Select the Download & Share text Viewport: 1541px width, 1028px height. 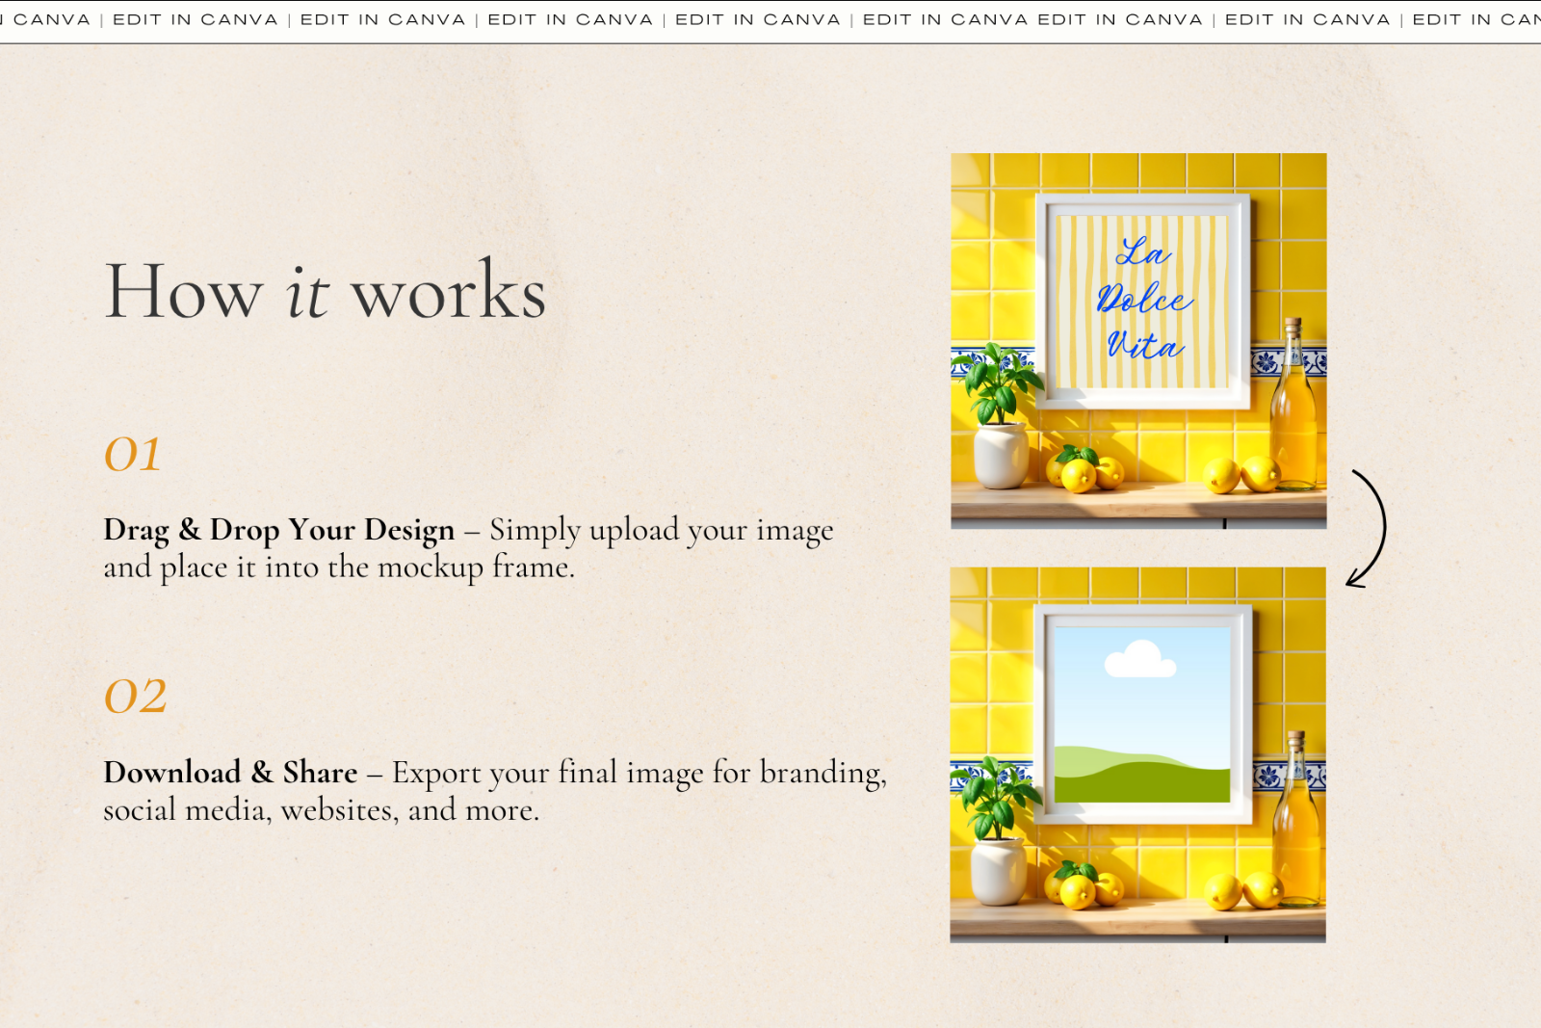[x=229, y=772]
